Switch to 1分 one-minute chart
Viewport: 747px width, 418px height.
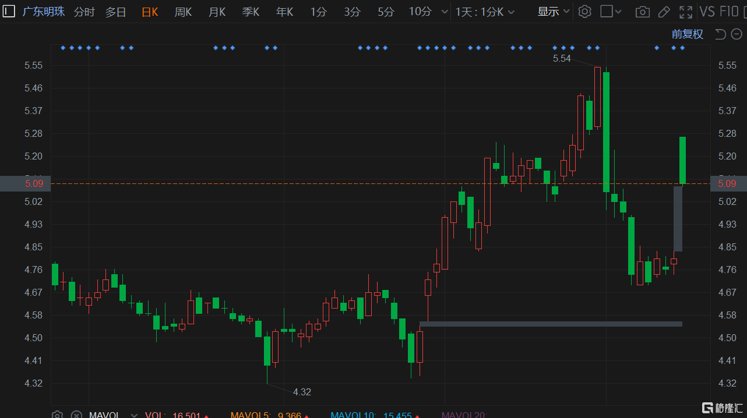coord(318,12)
